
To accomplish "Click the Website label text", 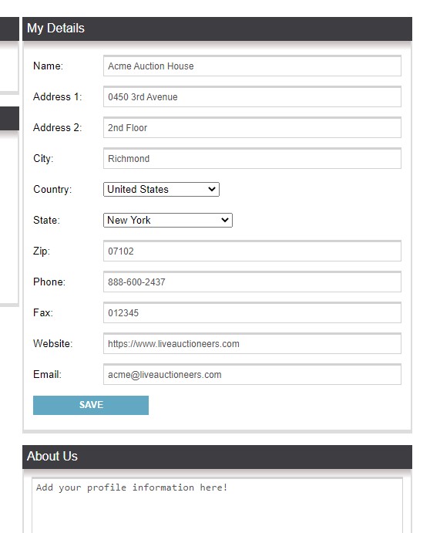I will point(52,344).
